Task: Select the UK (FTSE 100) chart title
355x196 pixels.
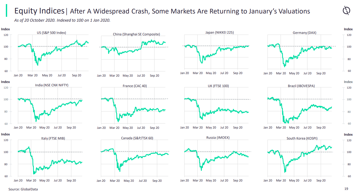Action: pos(218,86)
